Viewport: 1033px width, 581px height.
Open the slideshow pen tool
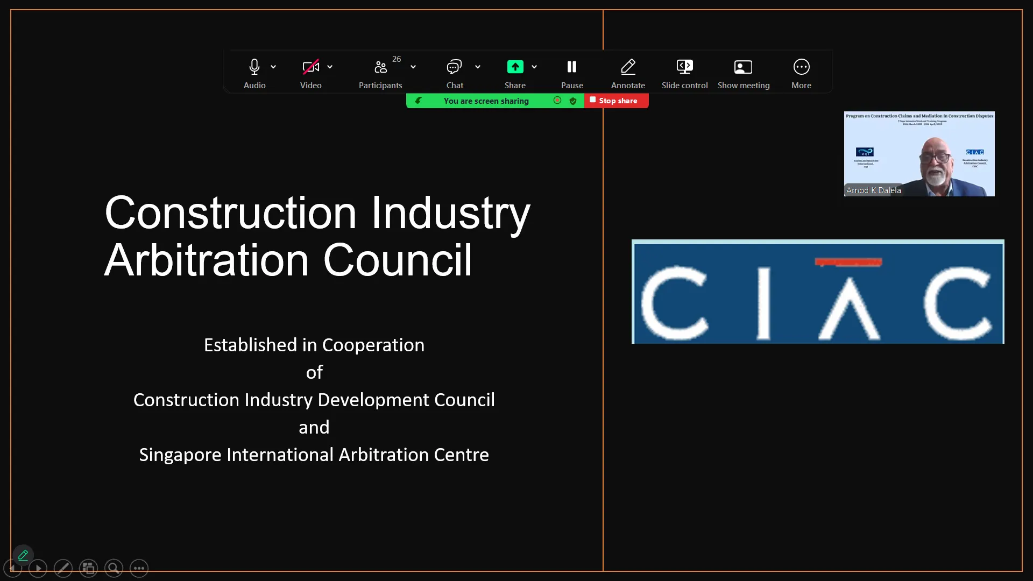point(63,568)
